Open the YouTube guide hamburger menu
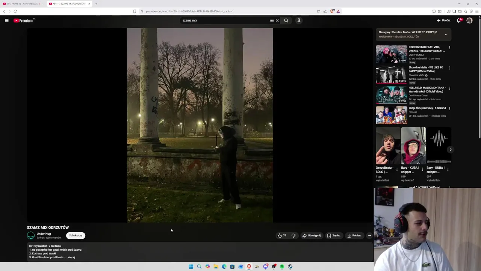 (x=6, y=20)
